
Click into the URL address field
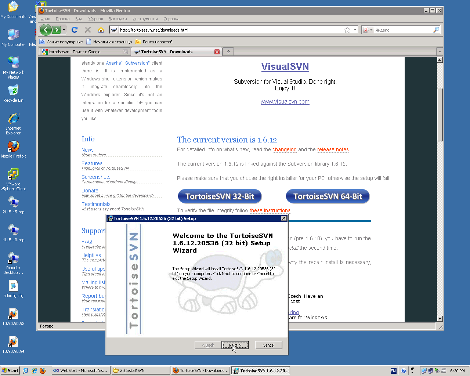click(x=231, y=30)
